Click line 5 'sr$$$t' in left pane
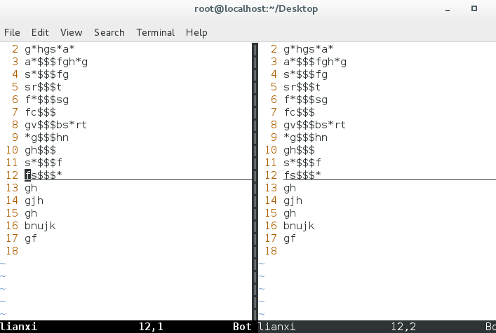496x333 pixels. click(43, 87)
